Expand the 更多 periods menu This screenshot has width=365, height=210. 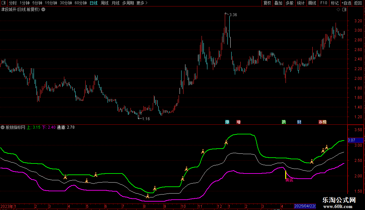(142, 3)
